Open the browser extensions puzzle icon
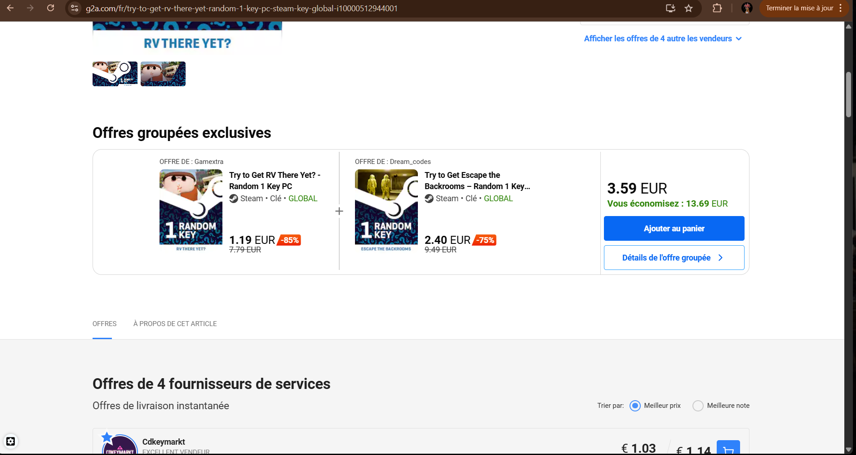Image resolution: width=856 pixels, height=455 pixels. [717, 8]
